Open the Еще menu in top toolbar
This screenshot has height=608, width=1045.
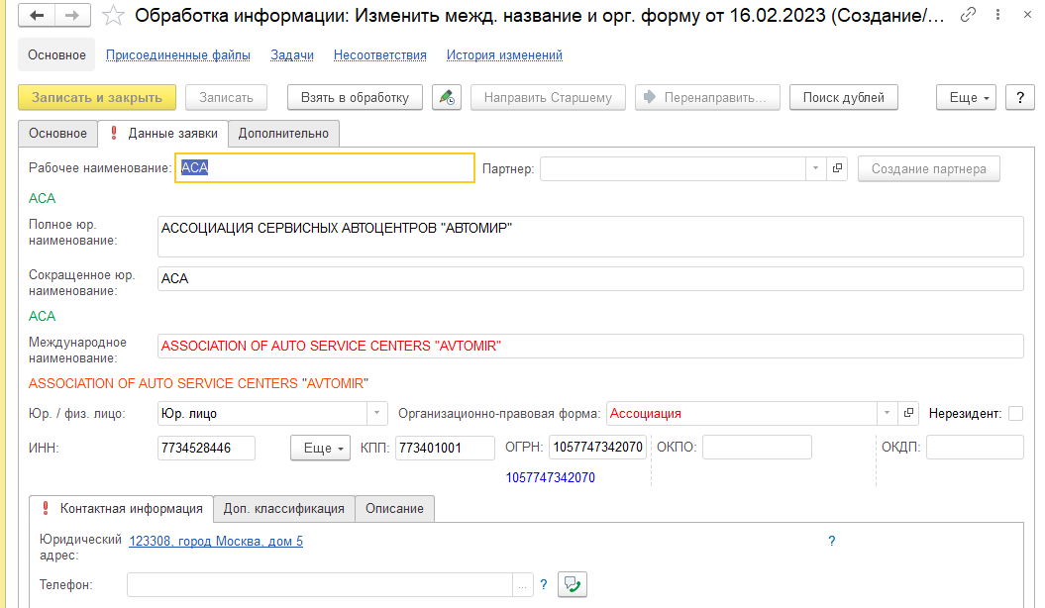click(x=967, y=97)
